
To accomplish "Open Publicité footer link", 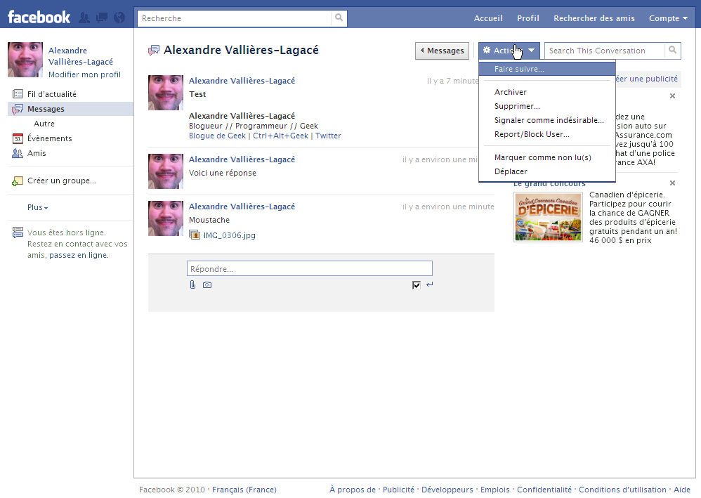I will [398, 490].
